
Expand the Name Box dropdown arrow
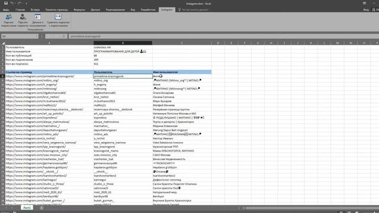(37, 36)
